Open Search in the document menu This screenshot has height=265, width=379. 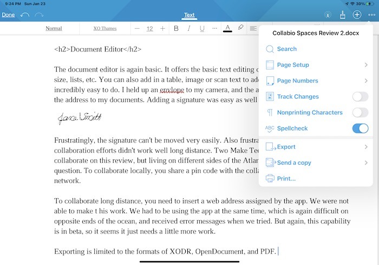316,49
